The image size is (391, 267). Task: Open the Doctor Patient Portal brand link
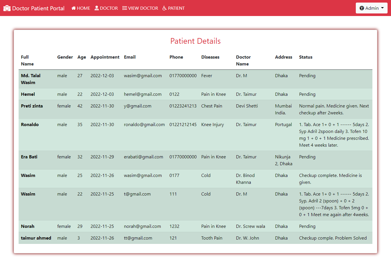coord(38,8)
